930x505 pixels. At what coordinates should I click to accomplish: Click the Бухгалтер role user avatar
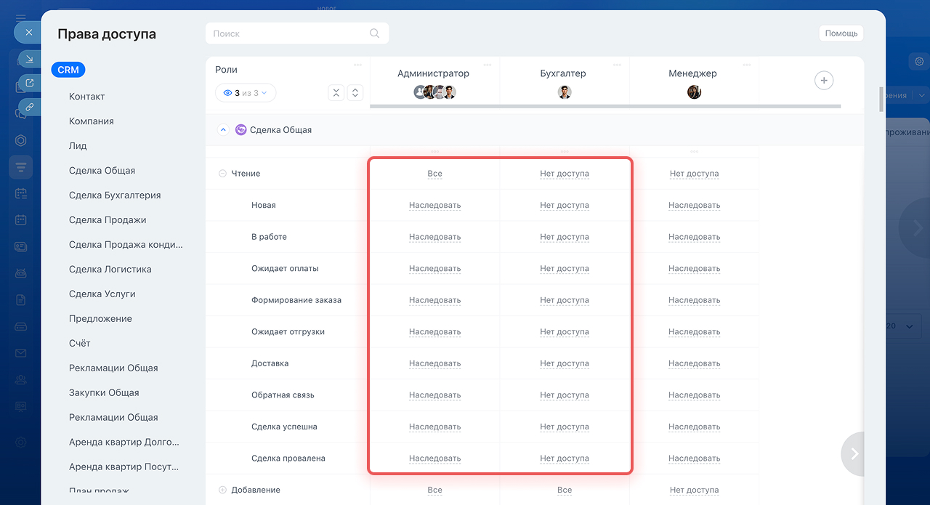565,92
